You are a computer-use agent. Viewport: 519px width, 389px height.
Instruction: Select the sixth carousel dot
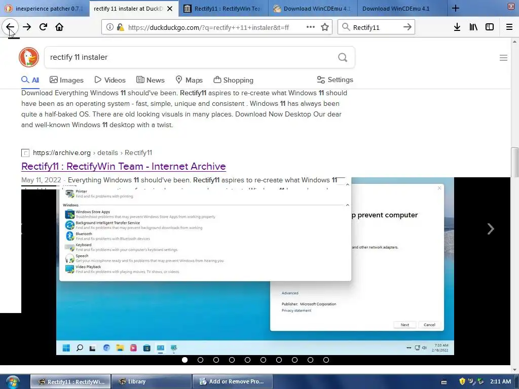point(263,360)
